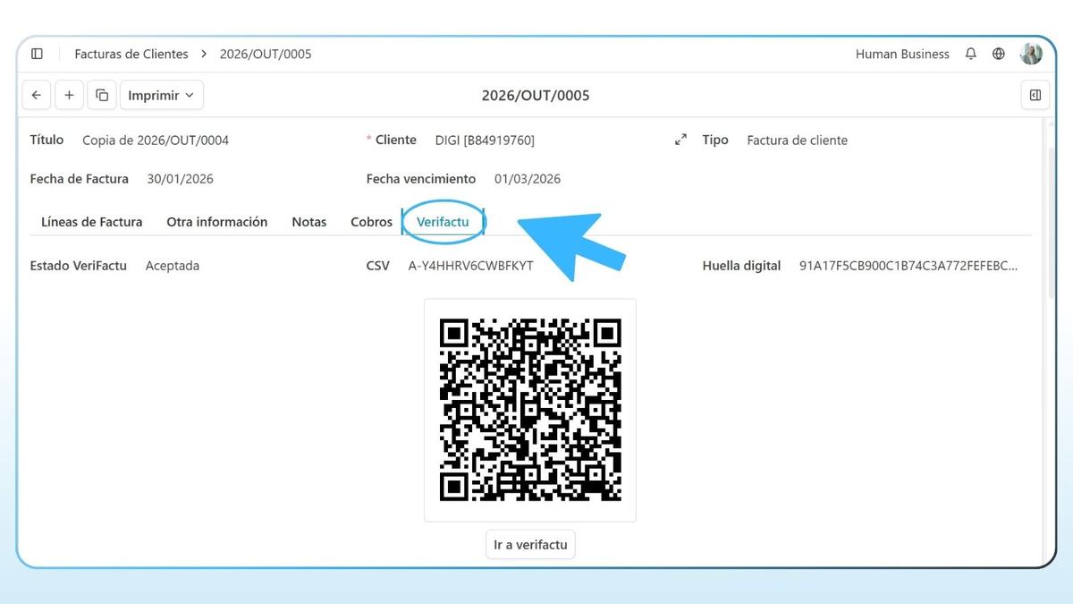Switch to Otra información tab
Screen dimensions: 1073x604
217,222
